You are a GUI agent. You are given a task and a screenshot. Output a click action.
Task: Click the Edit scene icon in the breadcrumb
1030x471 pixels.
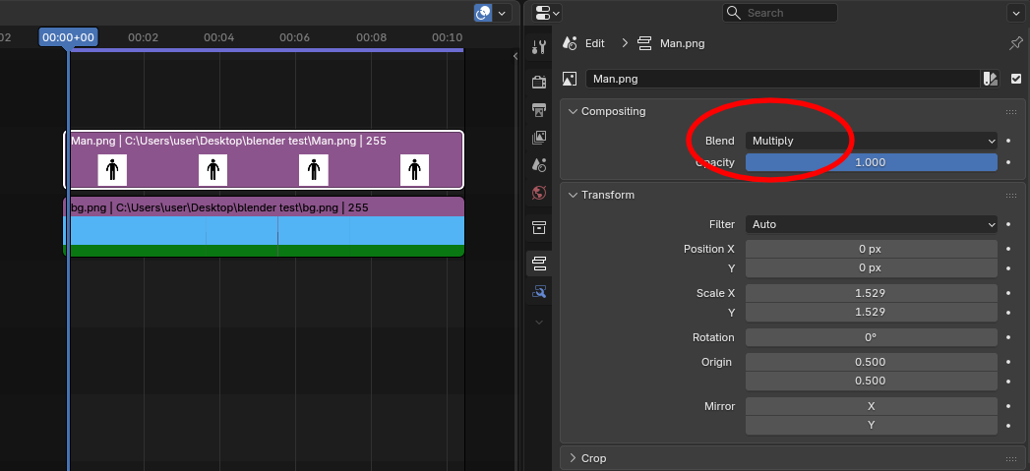coord(571,43)
